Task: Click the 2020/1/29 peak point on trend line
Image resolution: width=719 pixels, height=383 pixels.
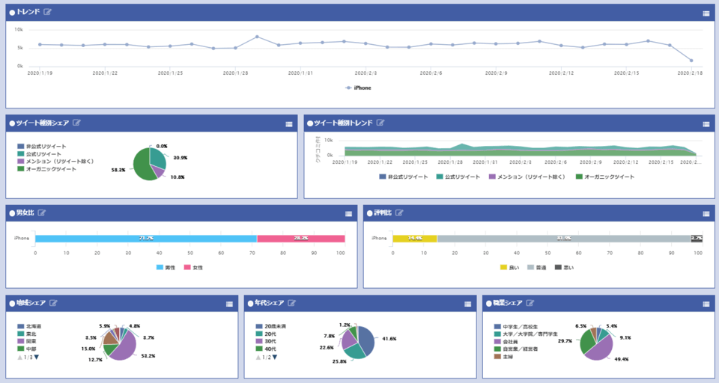Action: tap(257, 37)
